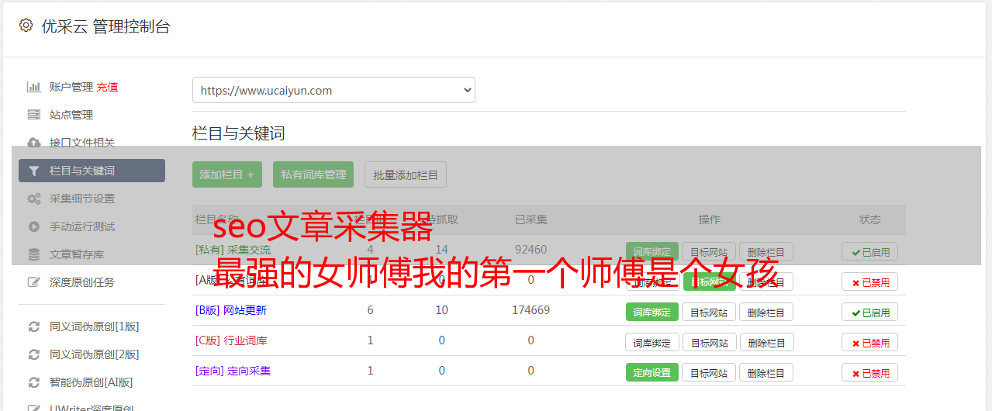
Task: Click the 添加栏目 + button
Action: coord(227,174)
